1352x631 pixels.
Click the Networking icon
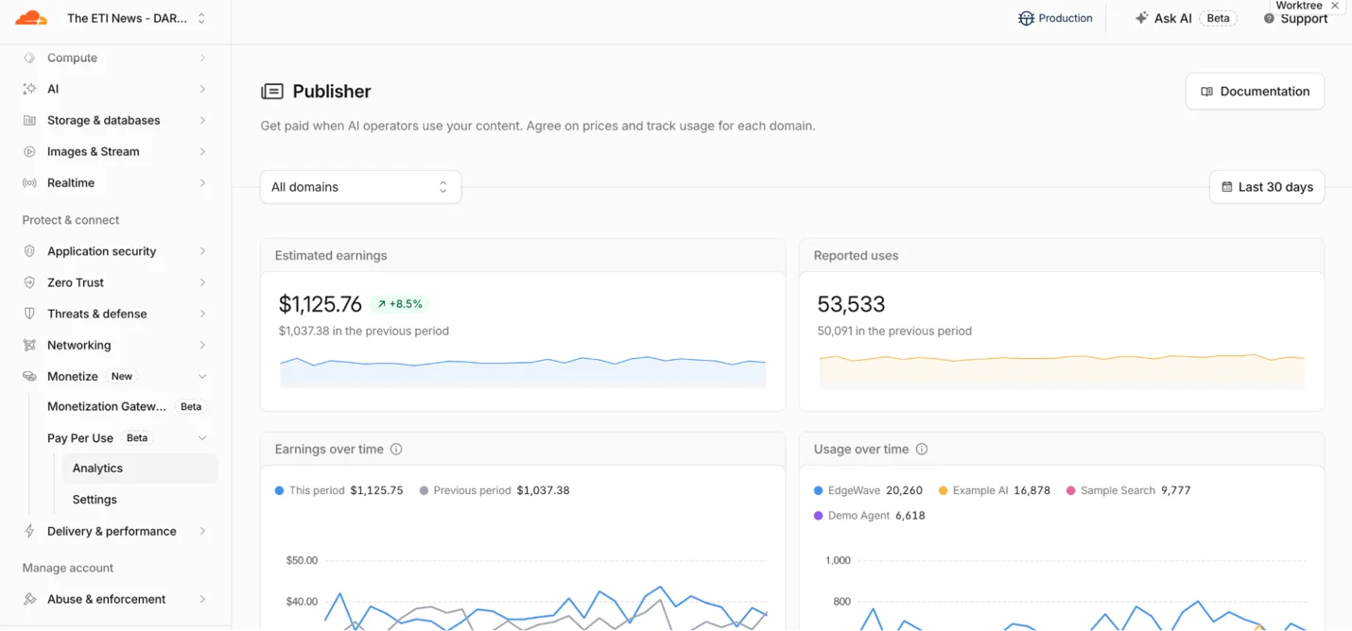point(29,345)
